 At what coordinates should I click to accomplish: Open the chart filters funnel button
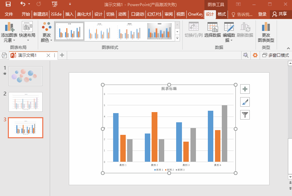coord(245,115)
